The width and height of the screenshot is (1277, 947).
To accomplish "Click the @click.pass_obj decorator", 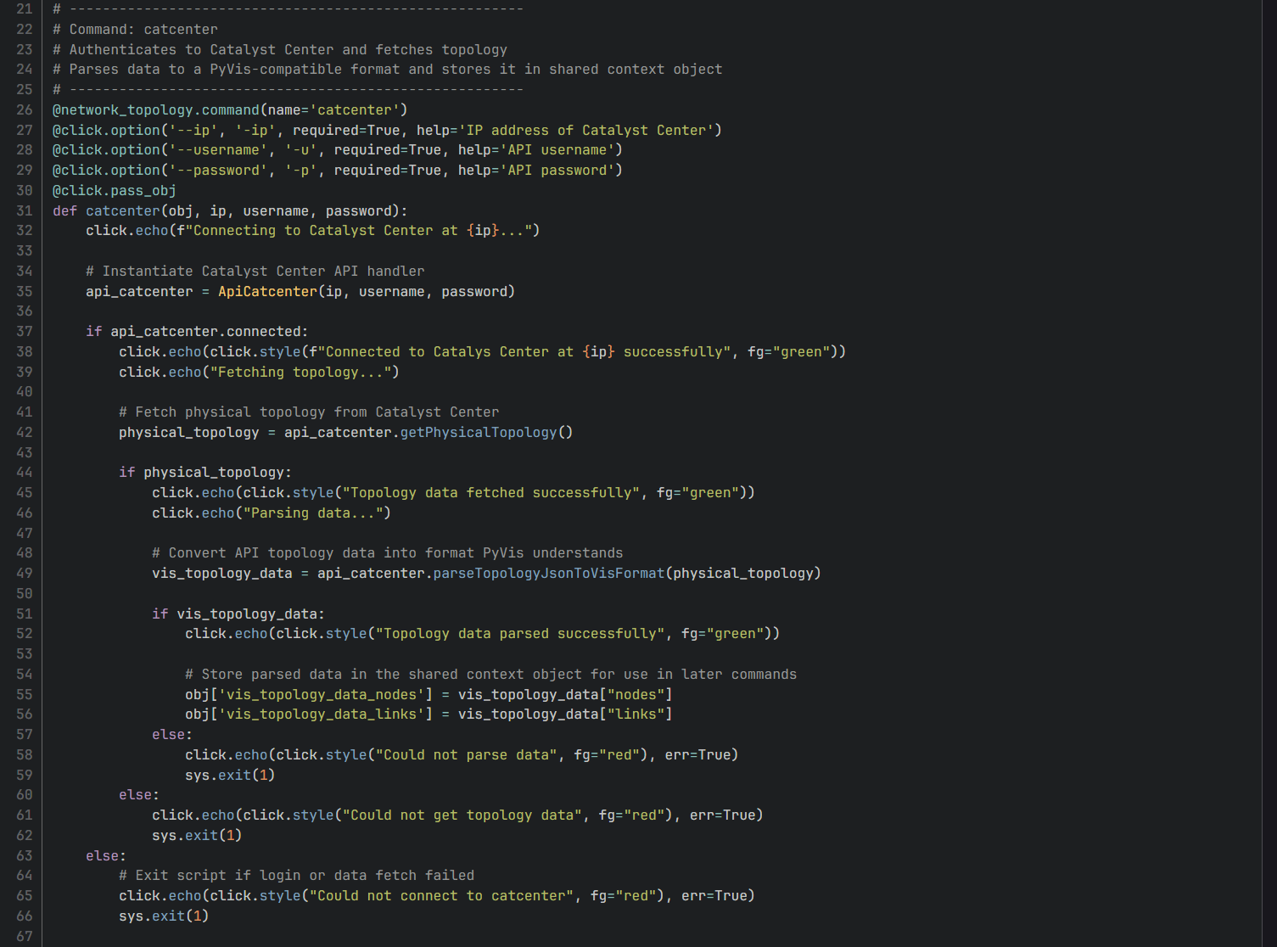I will [114, 190].
